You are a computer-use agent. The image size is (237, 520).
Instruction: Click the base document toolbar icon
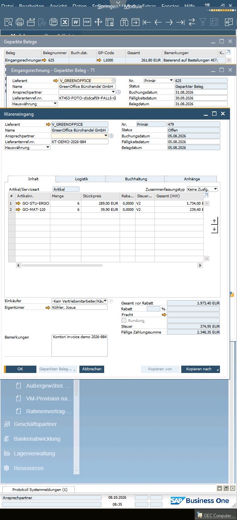click(228, 22)
